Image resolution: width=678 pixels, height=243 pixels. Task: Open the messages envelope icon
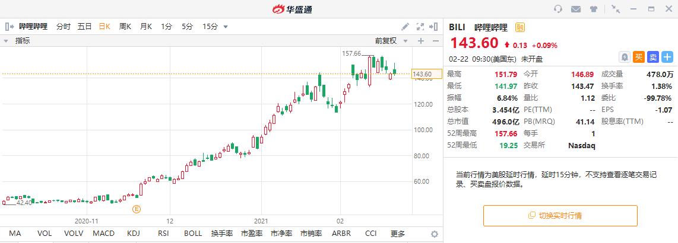pos(576,9)
